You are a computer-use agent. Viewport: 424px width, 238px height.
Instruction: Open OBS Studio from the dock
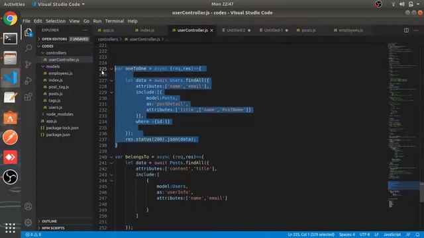11,177
